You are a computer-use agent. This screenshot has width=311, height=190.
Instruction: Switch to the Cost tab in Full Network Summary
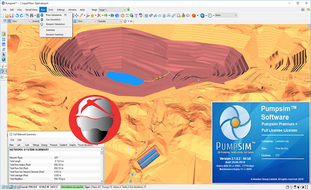27,145
